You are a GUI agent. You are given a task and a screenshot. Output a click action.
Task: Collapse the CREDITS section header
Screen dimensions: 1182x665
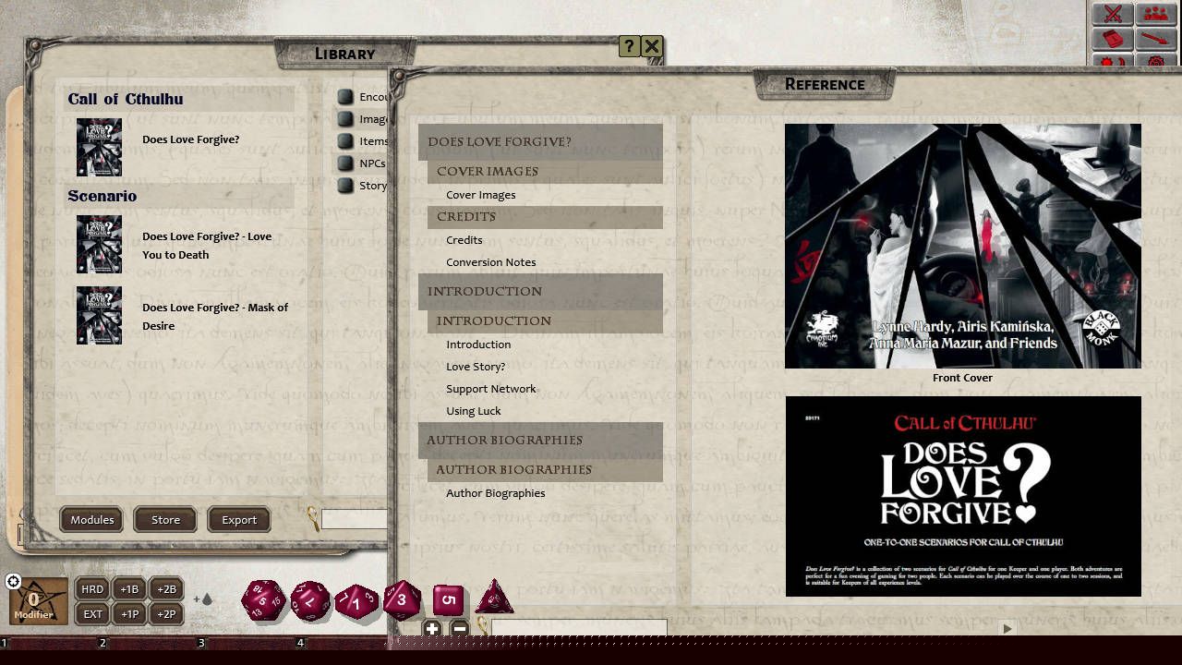click(x=545, y=216)
